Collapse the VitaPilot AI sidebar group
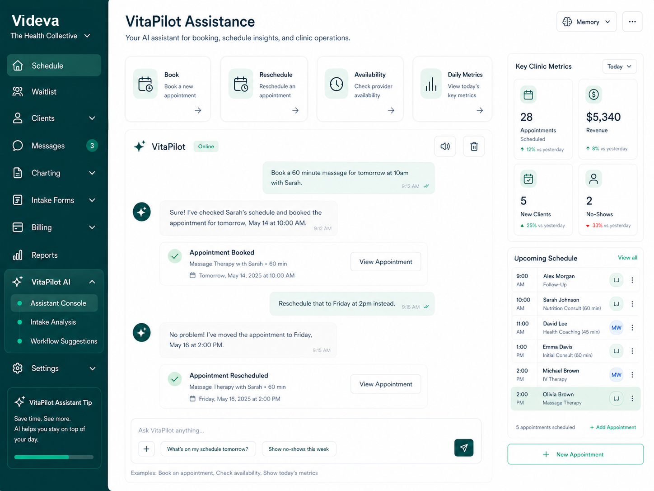This screenshot has height=491, width=654. (92, 281)
